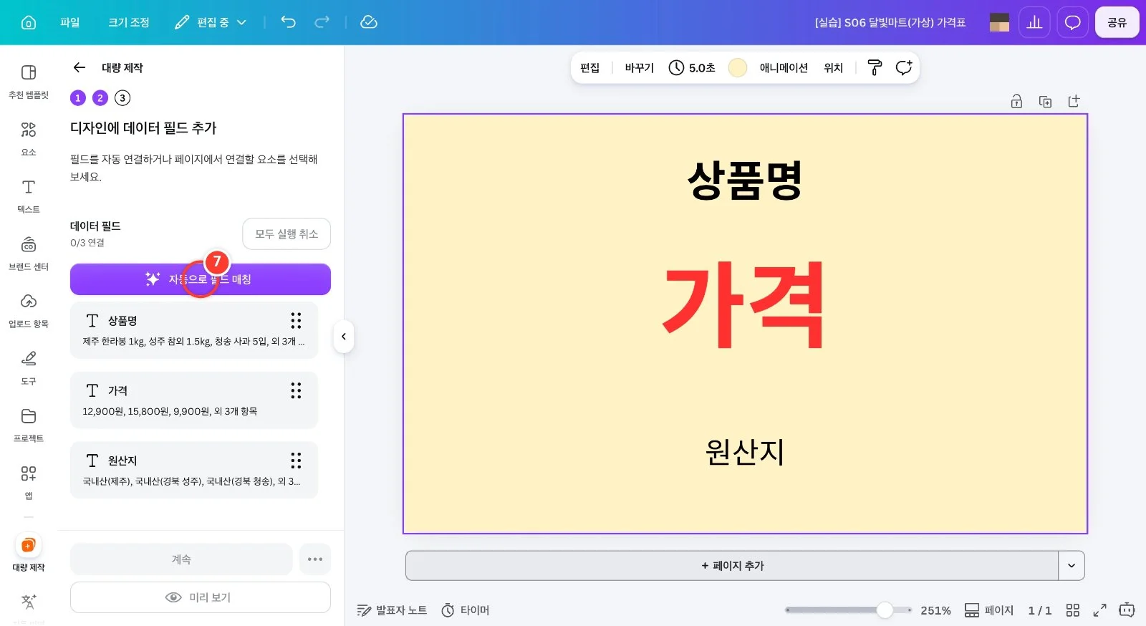Open 편집 중 editing mode dropdown

[x=211, y=22]
